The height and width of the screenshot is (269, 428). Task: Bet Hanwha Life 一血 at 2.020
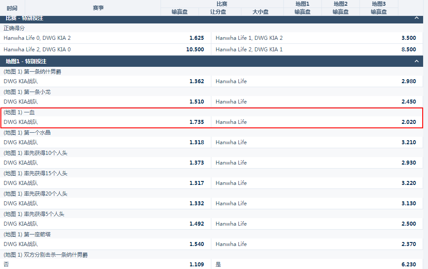click(x=316, y=122)
